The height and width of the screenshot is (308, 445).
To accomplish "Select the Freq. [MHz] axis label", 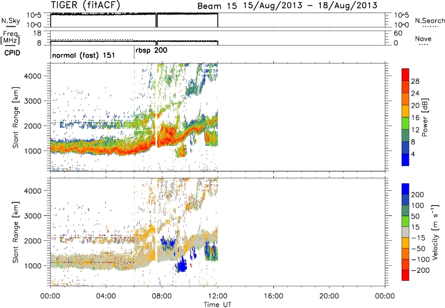I will coord(10,37).
